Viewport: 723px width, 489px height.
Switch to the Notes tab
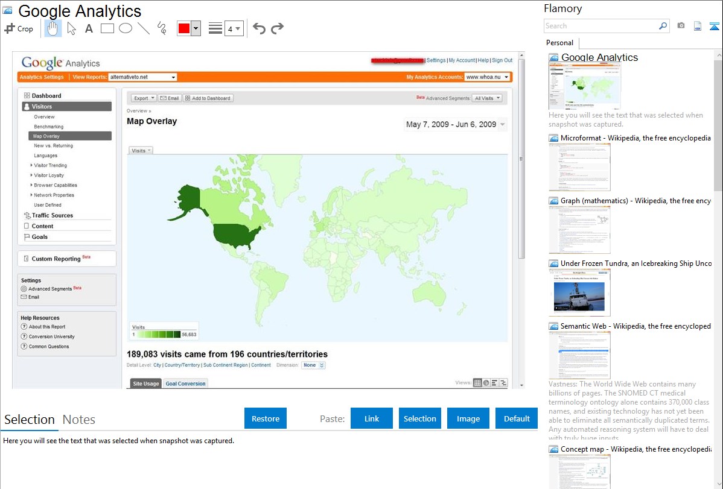point(79,420)
